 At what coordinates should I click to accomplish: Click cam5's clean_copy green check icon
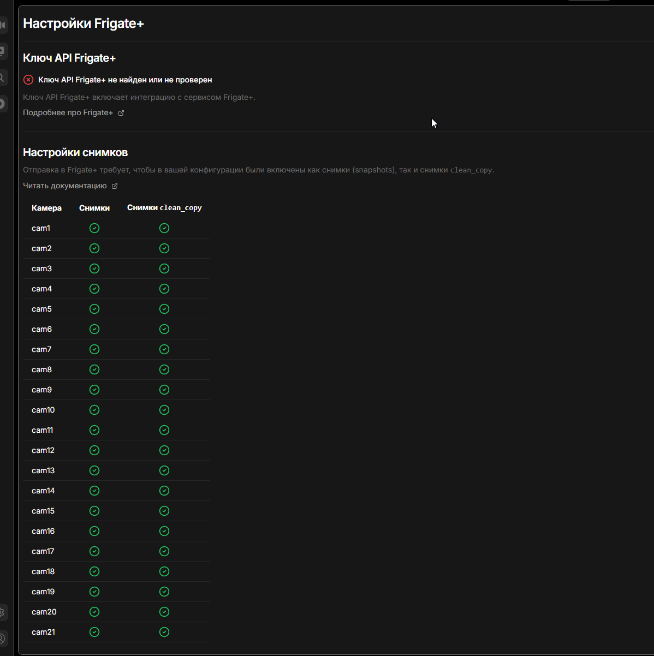[164, 309]
